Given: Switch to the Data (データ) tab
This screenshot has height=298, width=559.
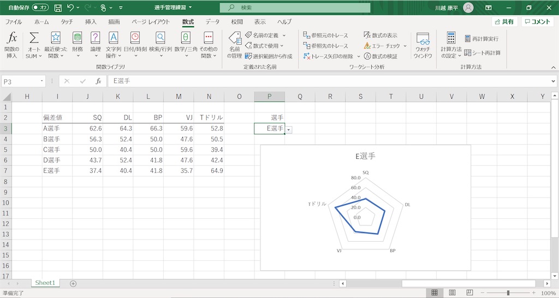Looking at the screenshot, I should point(212,22).
